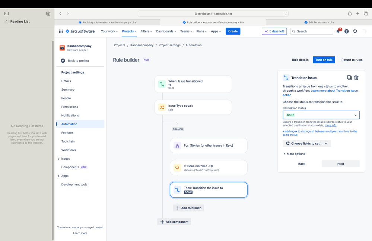Open the more info link
Screen dimensions: 372x241
[331, 125]
